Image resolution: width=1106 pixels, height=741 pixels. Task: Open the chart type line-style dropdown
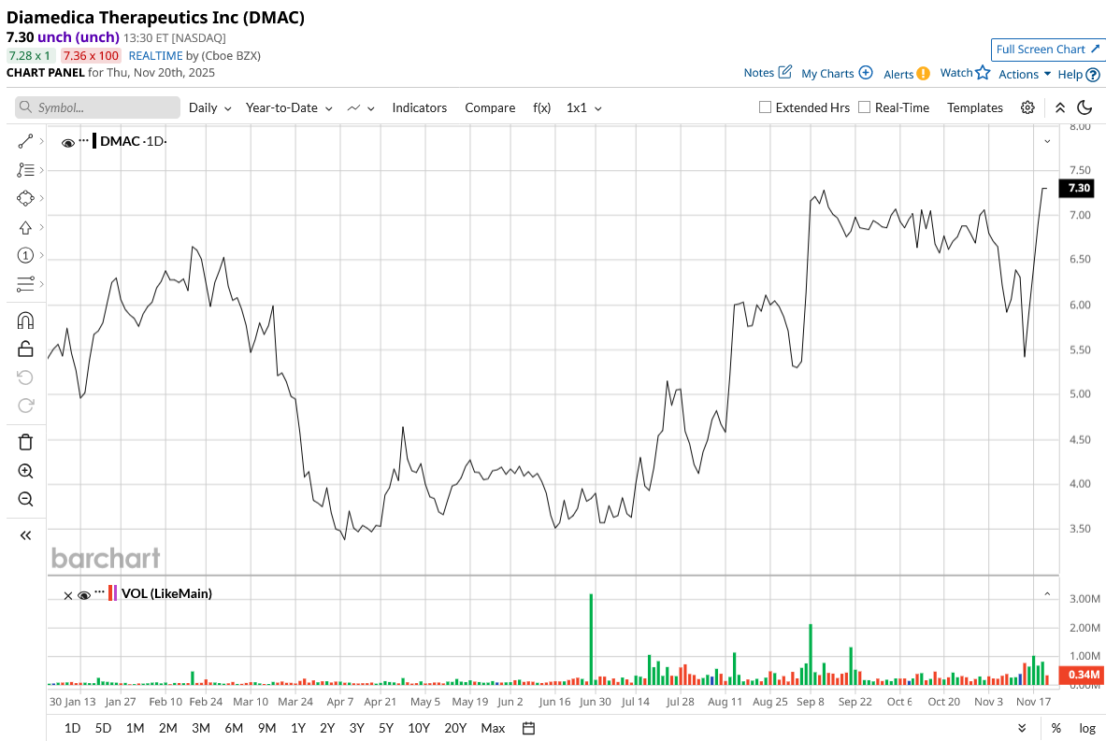tap(361, 107)
